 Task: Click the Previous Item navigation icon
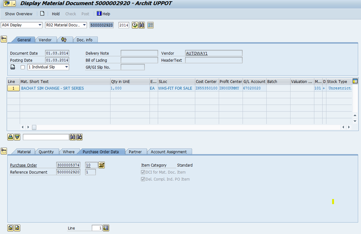[10, 228]
